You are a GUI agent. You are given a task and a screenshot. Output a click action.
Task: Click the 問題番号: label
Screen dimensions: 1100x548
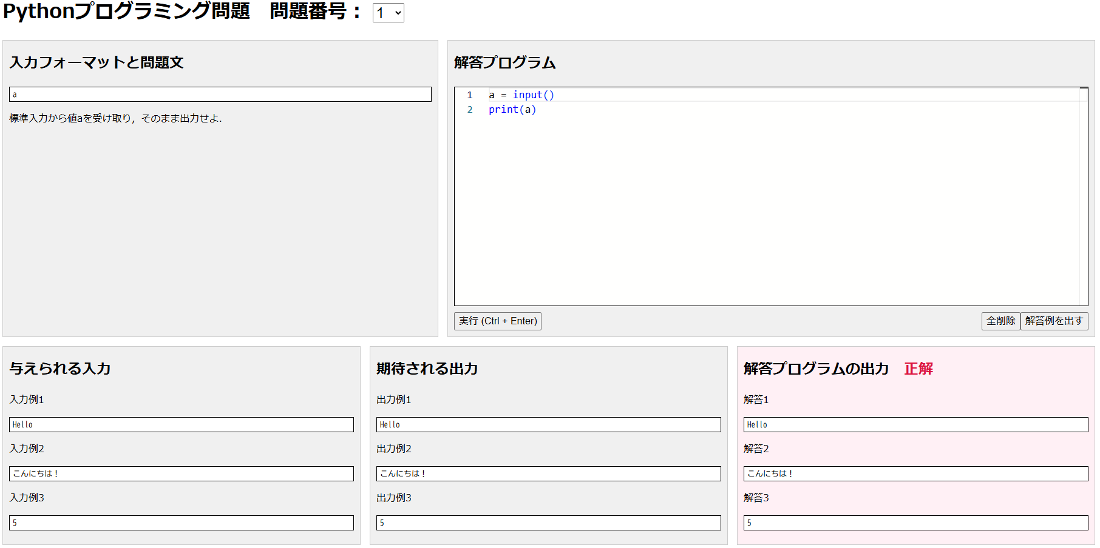tap(316, 11)
